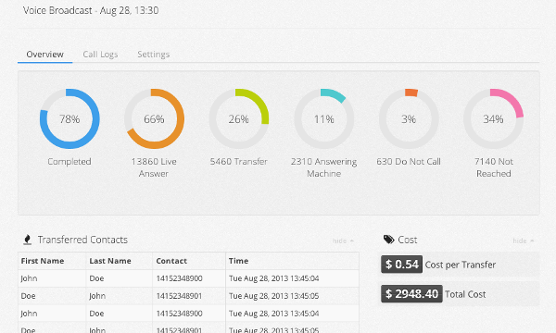Switch to the Overview tab
The height and width of the screenshot is (333, 556).
point(45,55)
